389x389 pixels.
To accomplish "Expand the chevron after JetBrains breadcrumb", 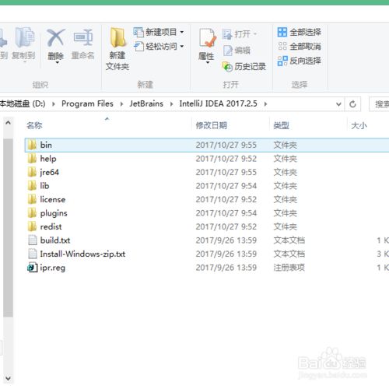I will [x=171, y=104].
